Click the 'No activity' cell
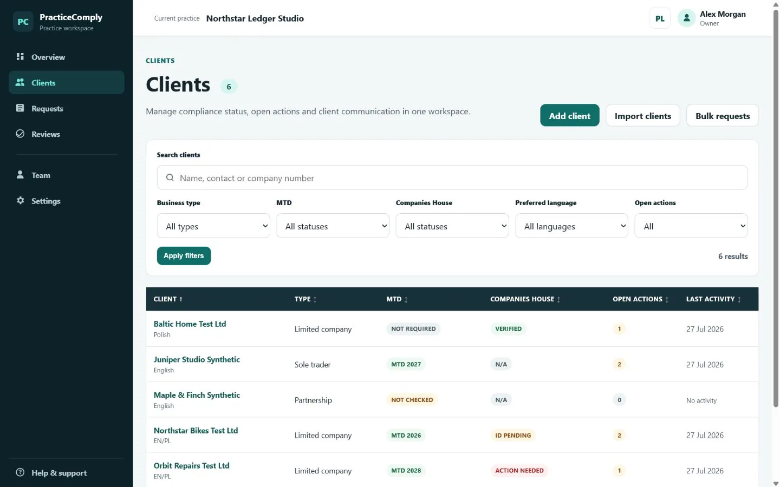Image resolution: width=780 pixels, height=487 pixels. (x=701, y=400)
